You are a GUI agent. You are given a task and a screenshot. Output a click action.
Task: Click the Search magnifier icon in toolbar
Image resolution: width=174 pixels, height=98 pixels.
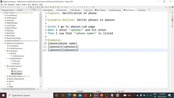pos(166,7)
